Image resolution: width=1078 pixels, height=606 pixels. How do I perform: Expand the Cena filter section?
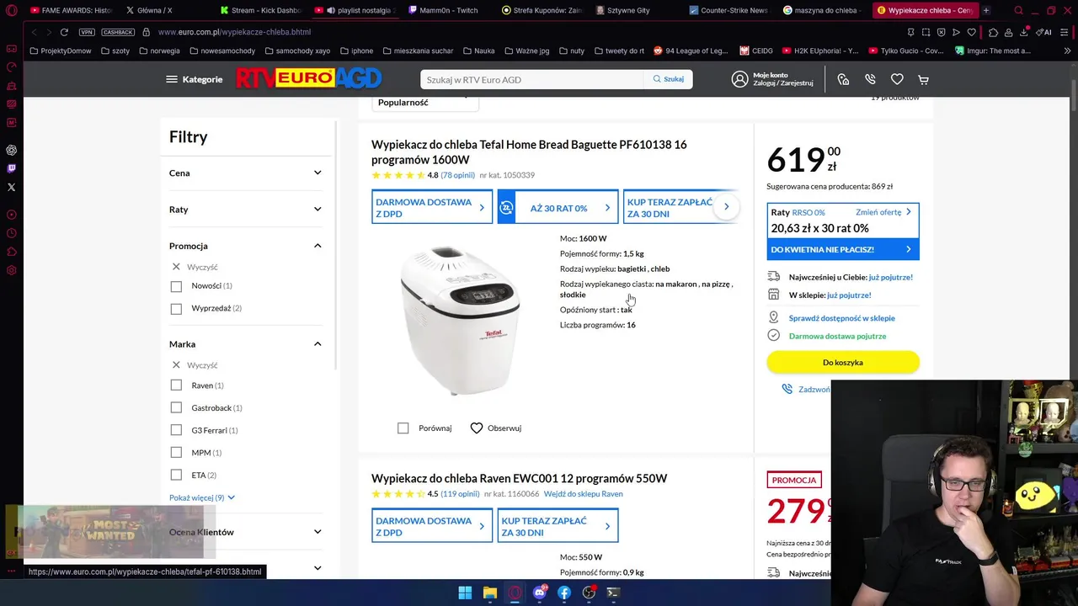point(245,173)
